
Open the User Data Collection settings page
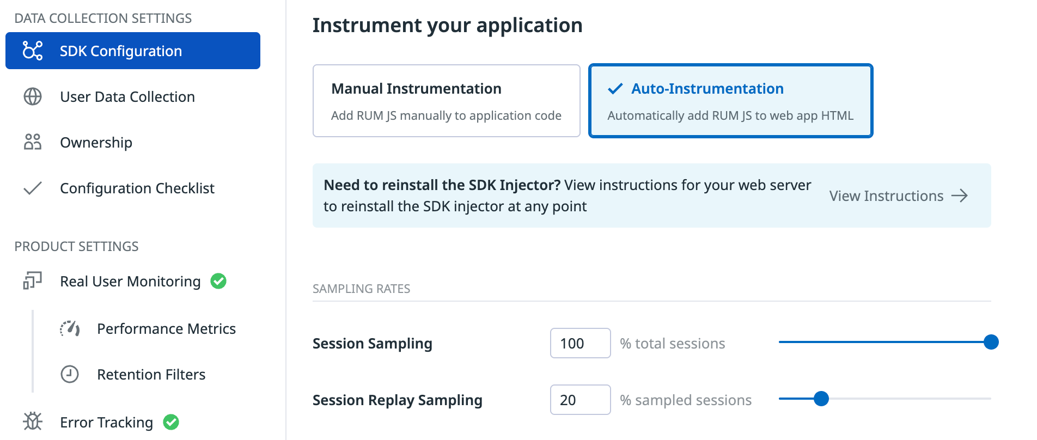(127, 97)
